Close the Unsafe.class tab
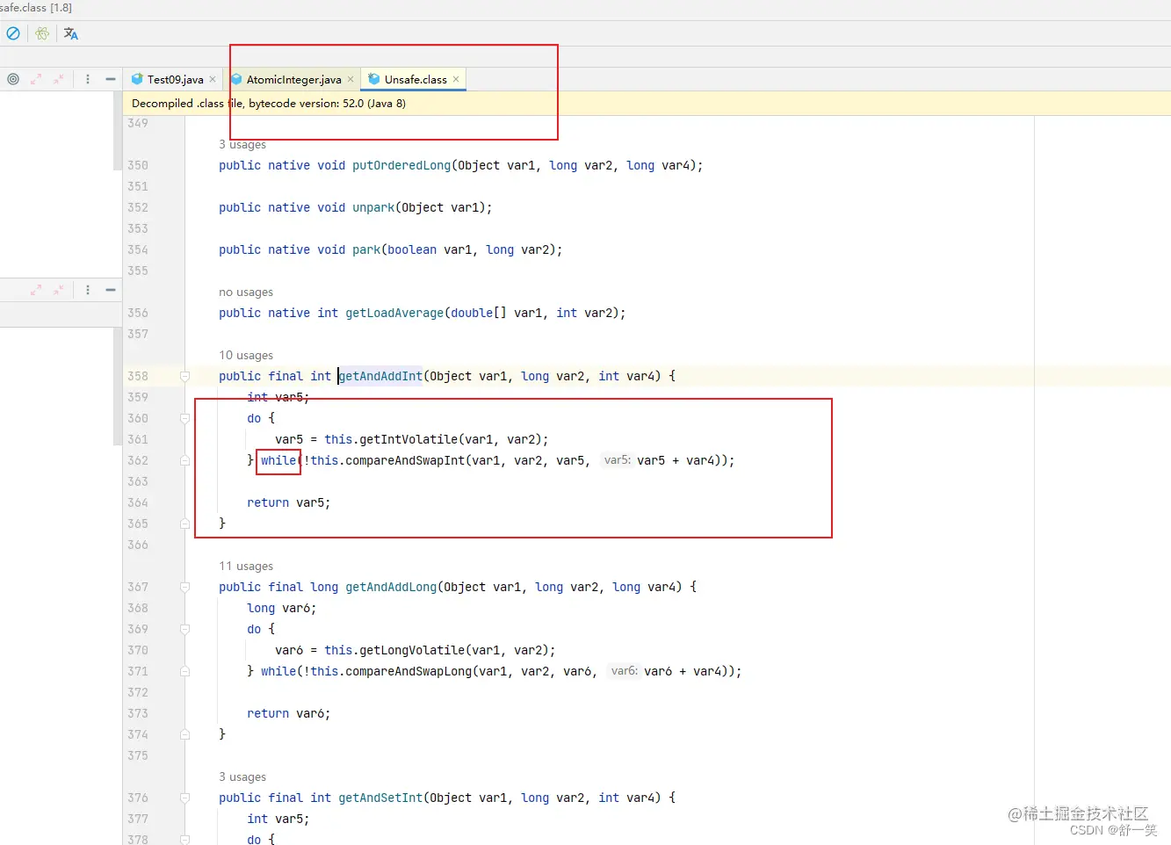Image resolution: width=1171 pixels, height=845 pixels. (456, 79)
